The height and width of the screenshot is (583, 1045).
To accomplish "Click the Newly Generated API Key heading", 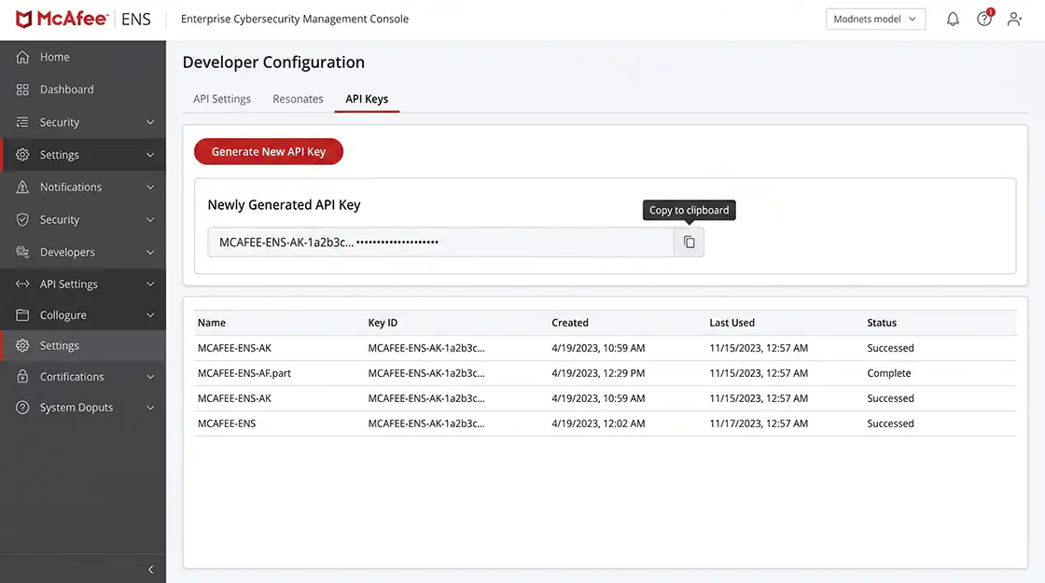I will click(x=284, y=205).
